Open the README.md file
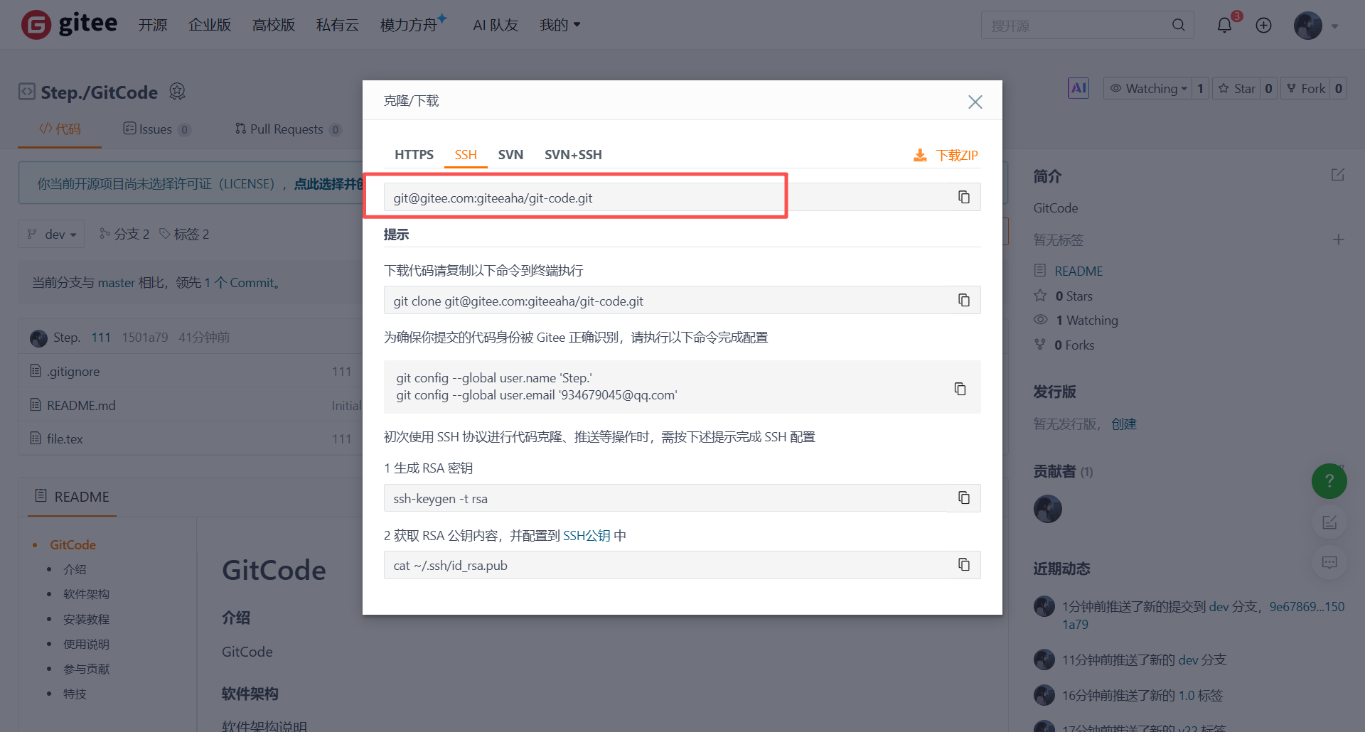Screen dimensions: 1365x732 (x=81, y=405)
